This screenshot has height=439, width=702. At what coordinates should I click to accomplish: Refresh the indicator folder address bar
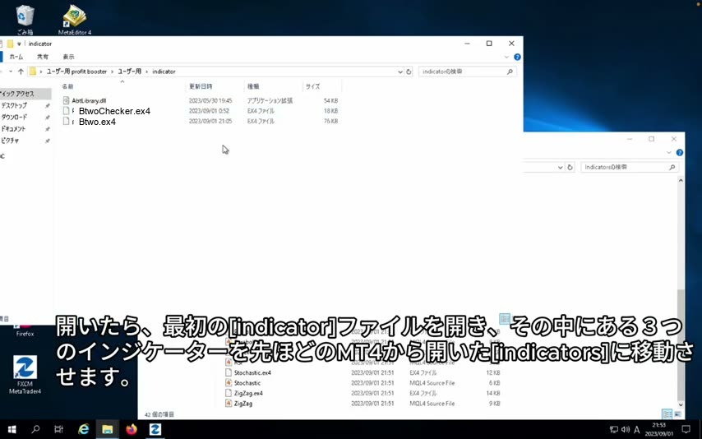coord(409,72)
